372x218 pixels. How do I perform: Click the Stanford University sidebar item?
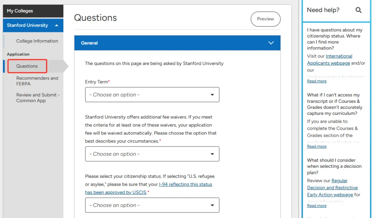click(28, 25)
